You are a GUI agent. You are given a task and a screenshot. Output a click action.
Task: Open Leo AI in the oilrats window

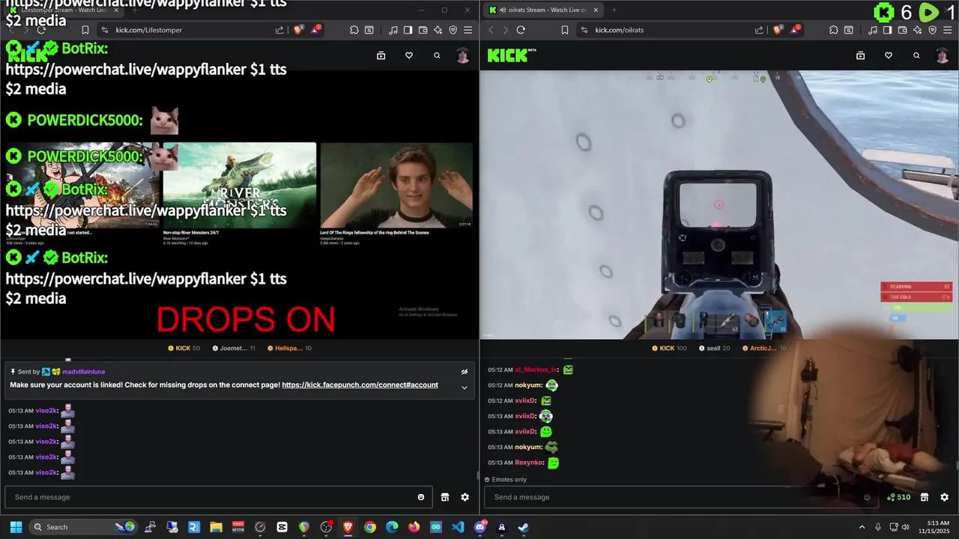click(917, 30)
